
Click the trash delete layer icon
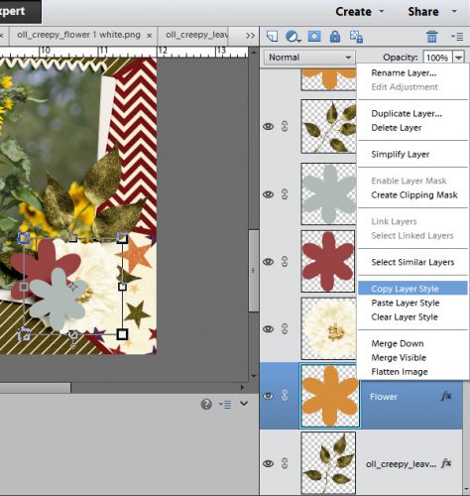coord(431,36)
